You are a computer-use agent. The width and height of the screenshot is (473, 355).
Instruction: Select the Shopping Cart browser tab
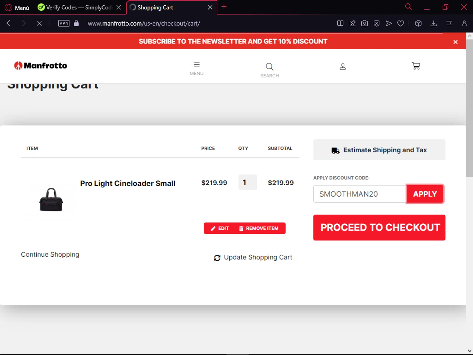point(167,7)
